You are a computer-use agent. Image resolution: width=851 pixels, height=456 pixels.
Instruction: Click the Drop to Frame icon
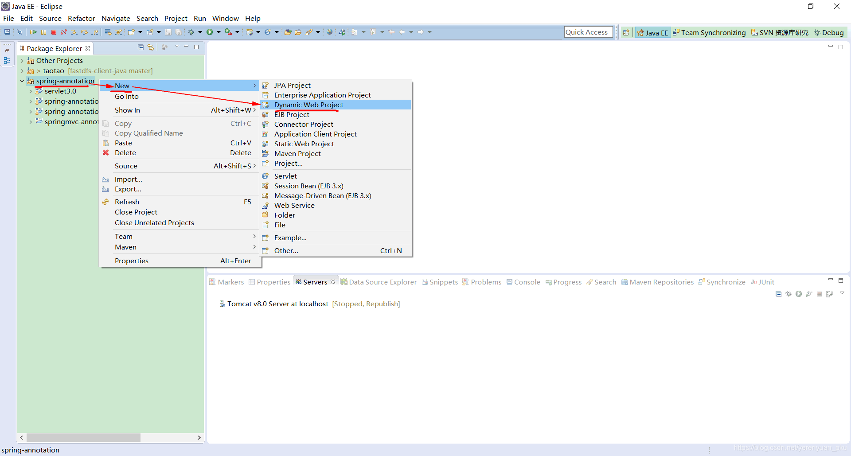[x=108, y=32]
